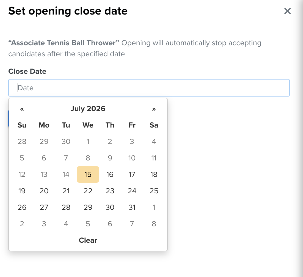Choose Sunday July 19

(x=22, y=191)
